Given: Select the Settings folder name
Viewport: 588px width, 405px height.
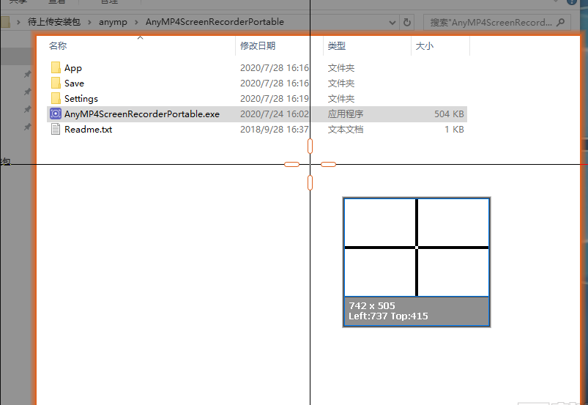Looking at the screenshot, I should click(81, 99).
